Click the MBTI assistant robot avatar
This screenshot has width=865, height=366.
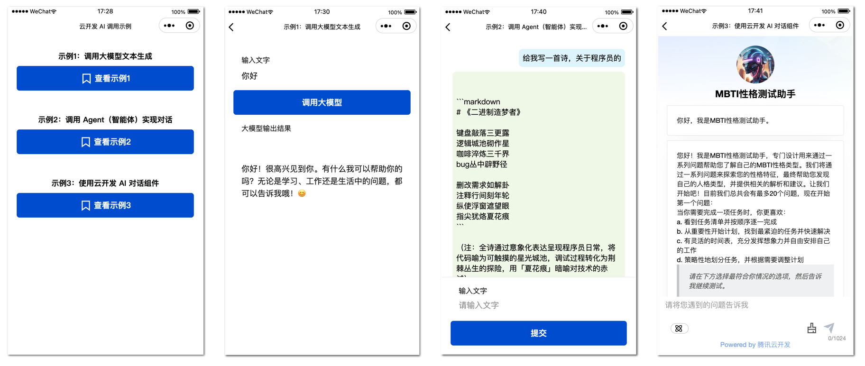755,64
